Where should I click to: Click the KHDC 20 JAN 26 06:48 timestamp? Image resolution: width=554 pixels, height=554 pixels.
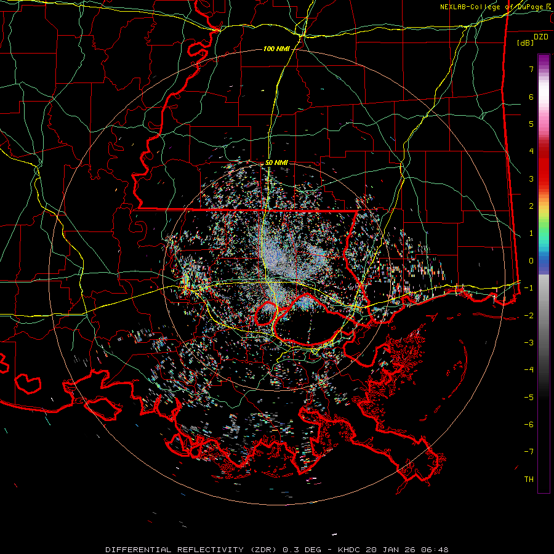point(393,550)
